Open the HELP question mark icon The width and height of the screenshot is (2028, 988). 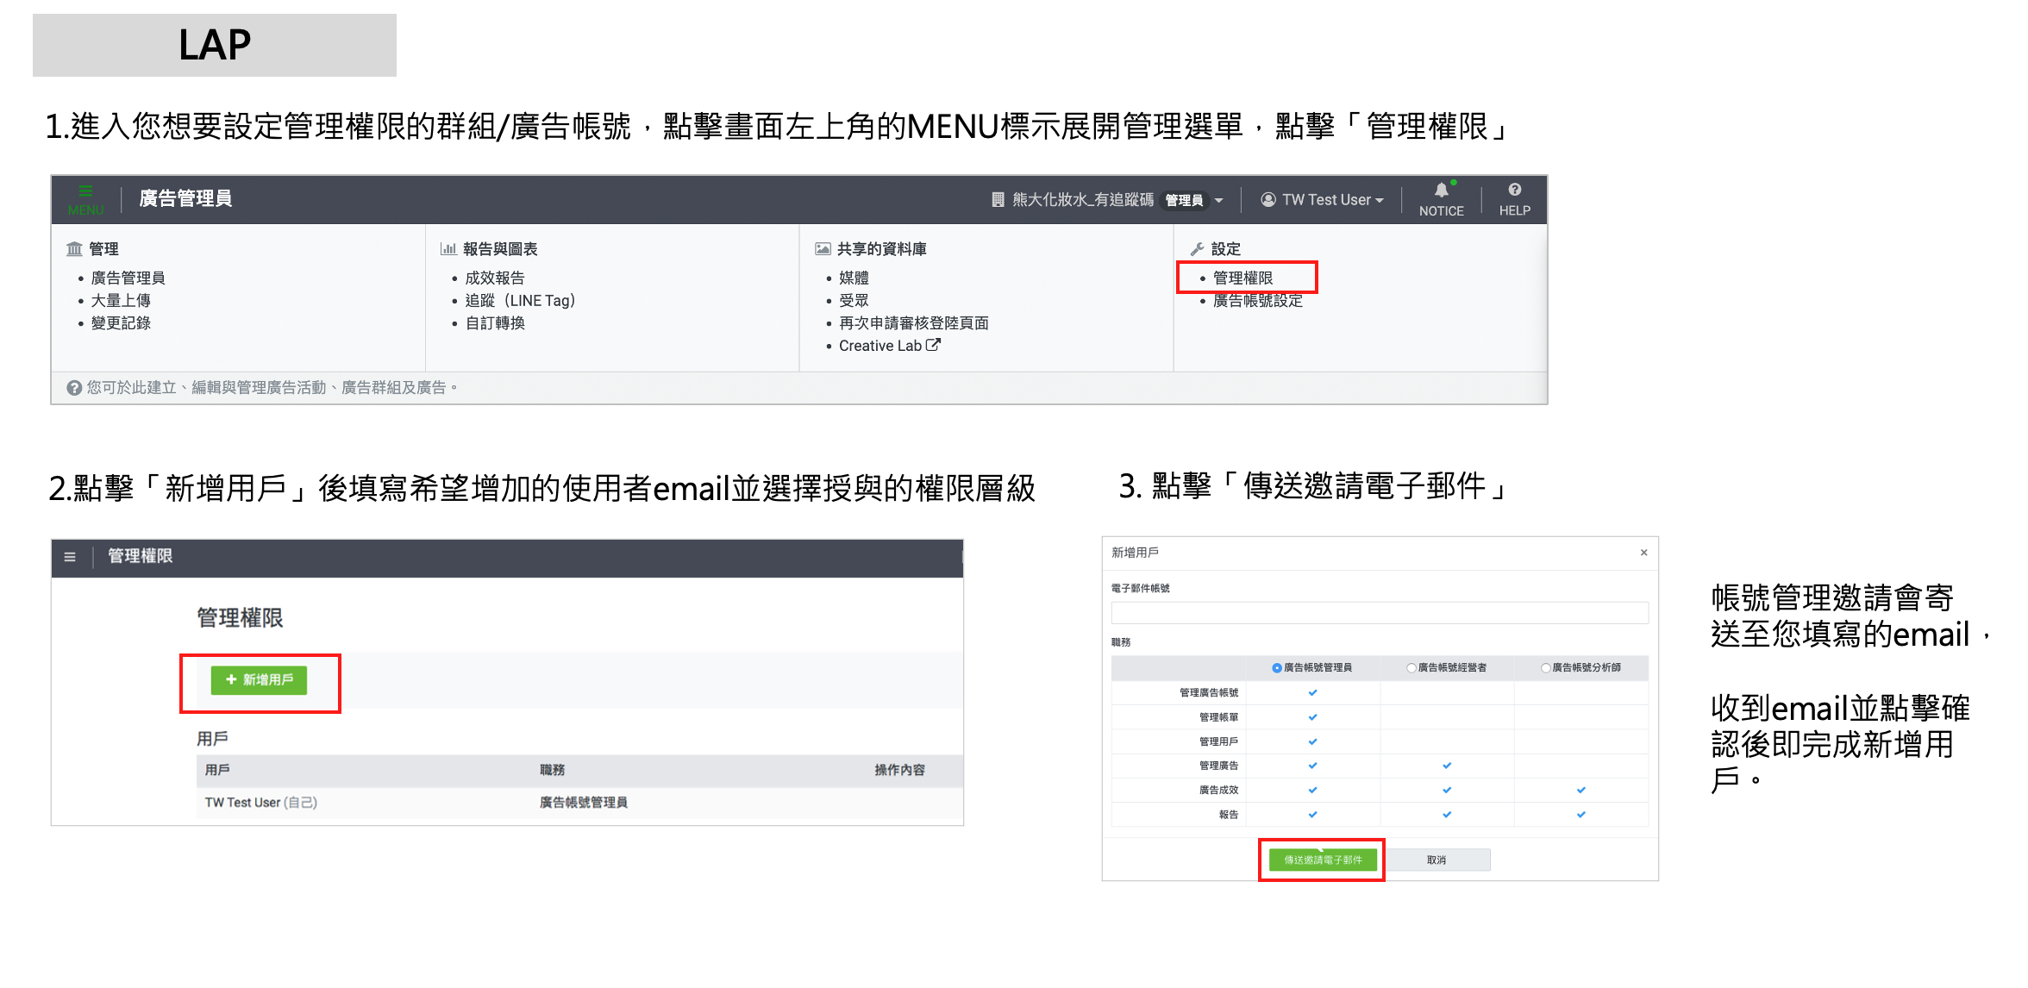(x=1514, y=190)
